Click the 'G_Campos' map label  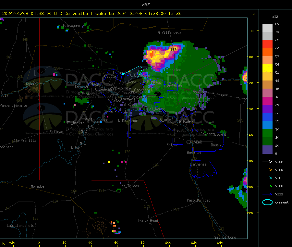pyautogui.click(x=220, y=95)
